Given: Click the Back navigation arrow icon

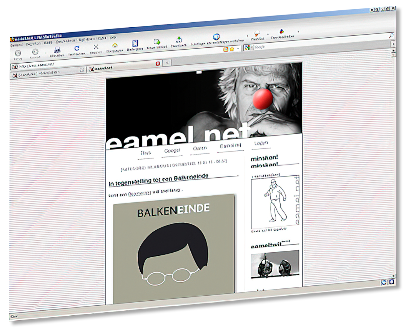Looking at the screenshot, I should click(18, 53).
